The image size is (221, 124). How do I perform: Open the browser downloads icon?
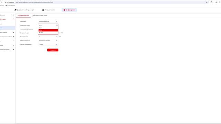216,2
